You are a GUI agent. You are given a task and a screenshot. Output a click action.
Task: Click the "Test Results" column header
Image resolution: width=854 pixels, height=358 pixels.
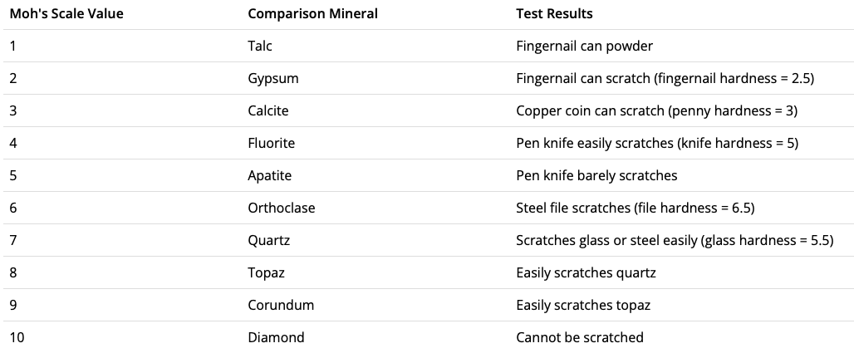(x=554, y=14)
